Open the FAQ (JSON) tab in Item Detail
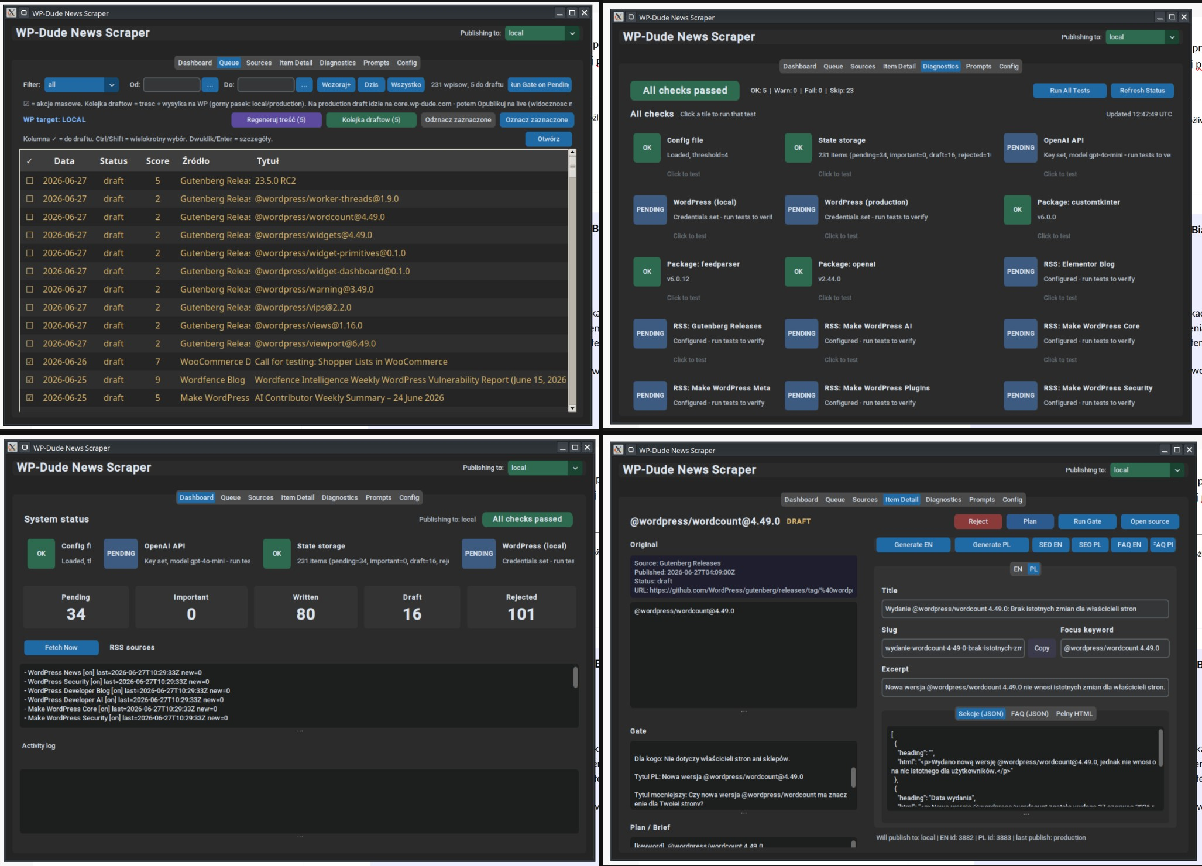 point(1029,714)
